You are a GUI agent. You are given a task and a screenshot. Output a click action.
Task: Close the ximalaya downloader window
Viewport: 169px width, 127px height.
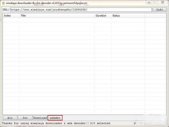(163, 2)
